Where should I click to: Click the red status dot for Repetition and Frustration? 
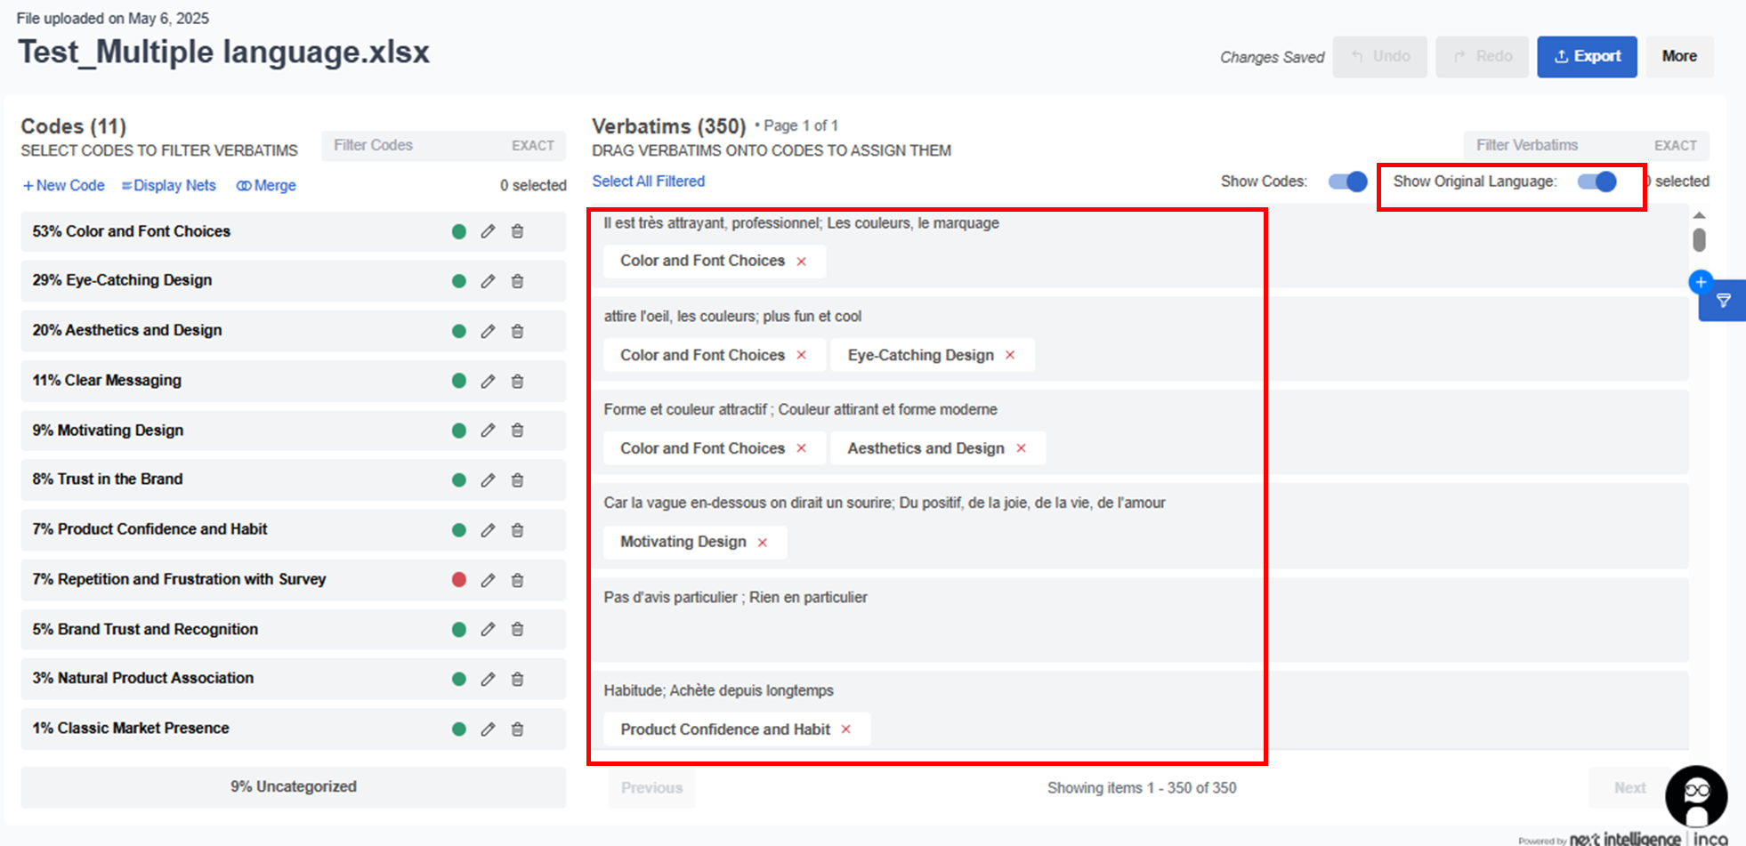pos(459,580)
